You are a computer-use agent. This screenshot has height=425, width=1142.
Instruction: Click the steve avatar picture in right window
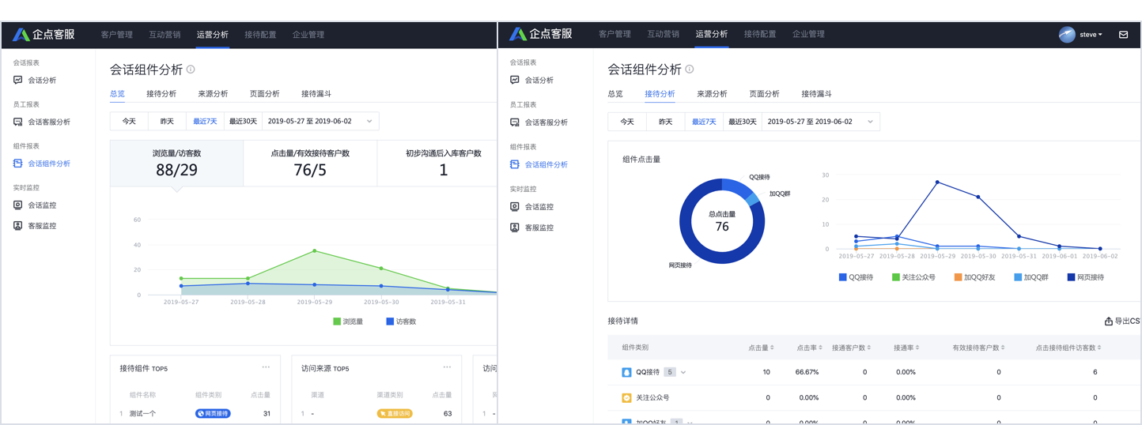(1067, 35)
